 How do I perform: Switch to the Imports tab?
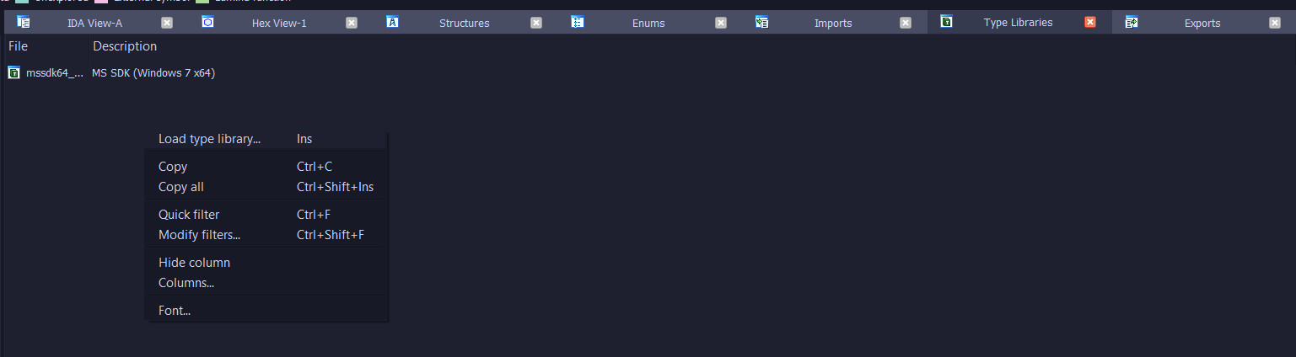pos(833,23)
